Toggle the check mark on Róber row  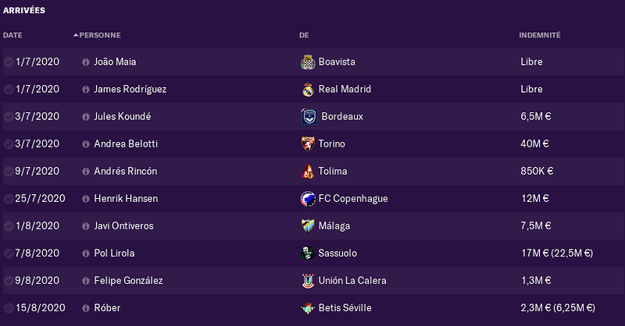coord(9,308)
